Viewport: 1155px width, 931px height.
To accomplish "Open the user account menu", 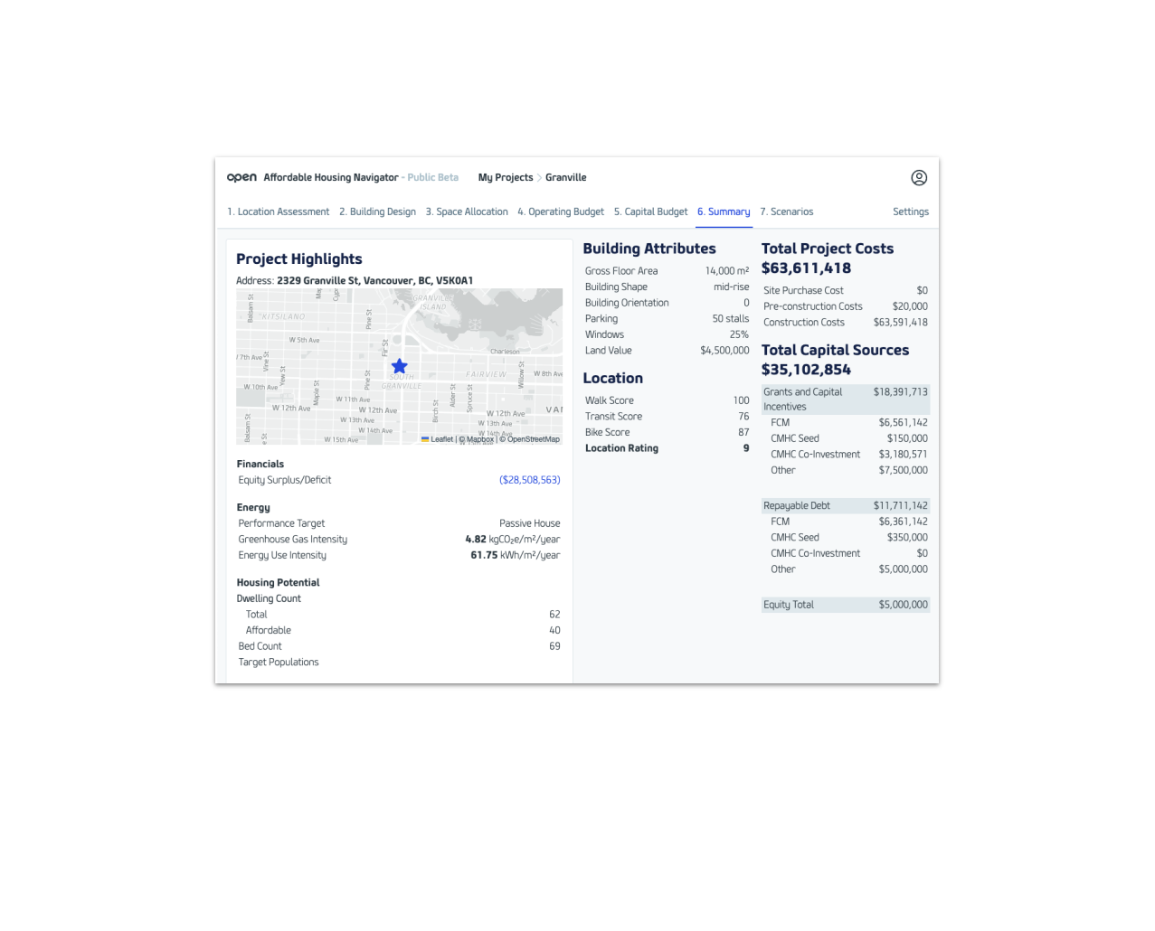I will (x=919, y=178).
